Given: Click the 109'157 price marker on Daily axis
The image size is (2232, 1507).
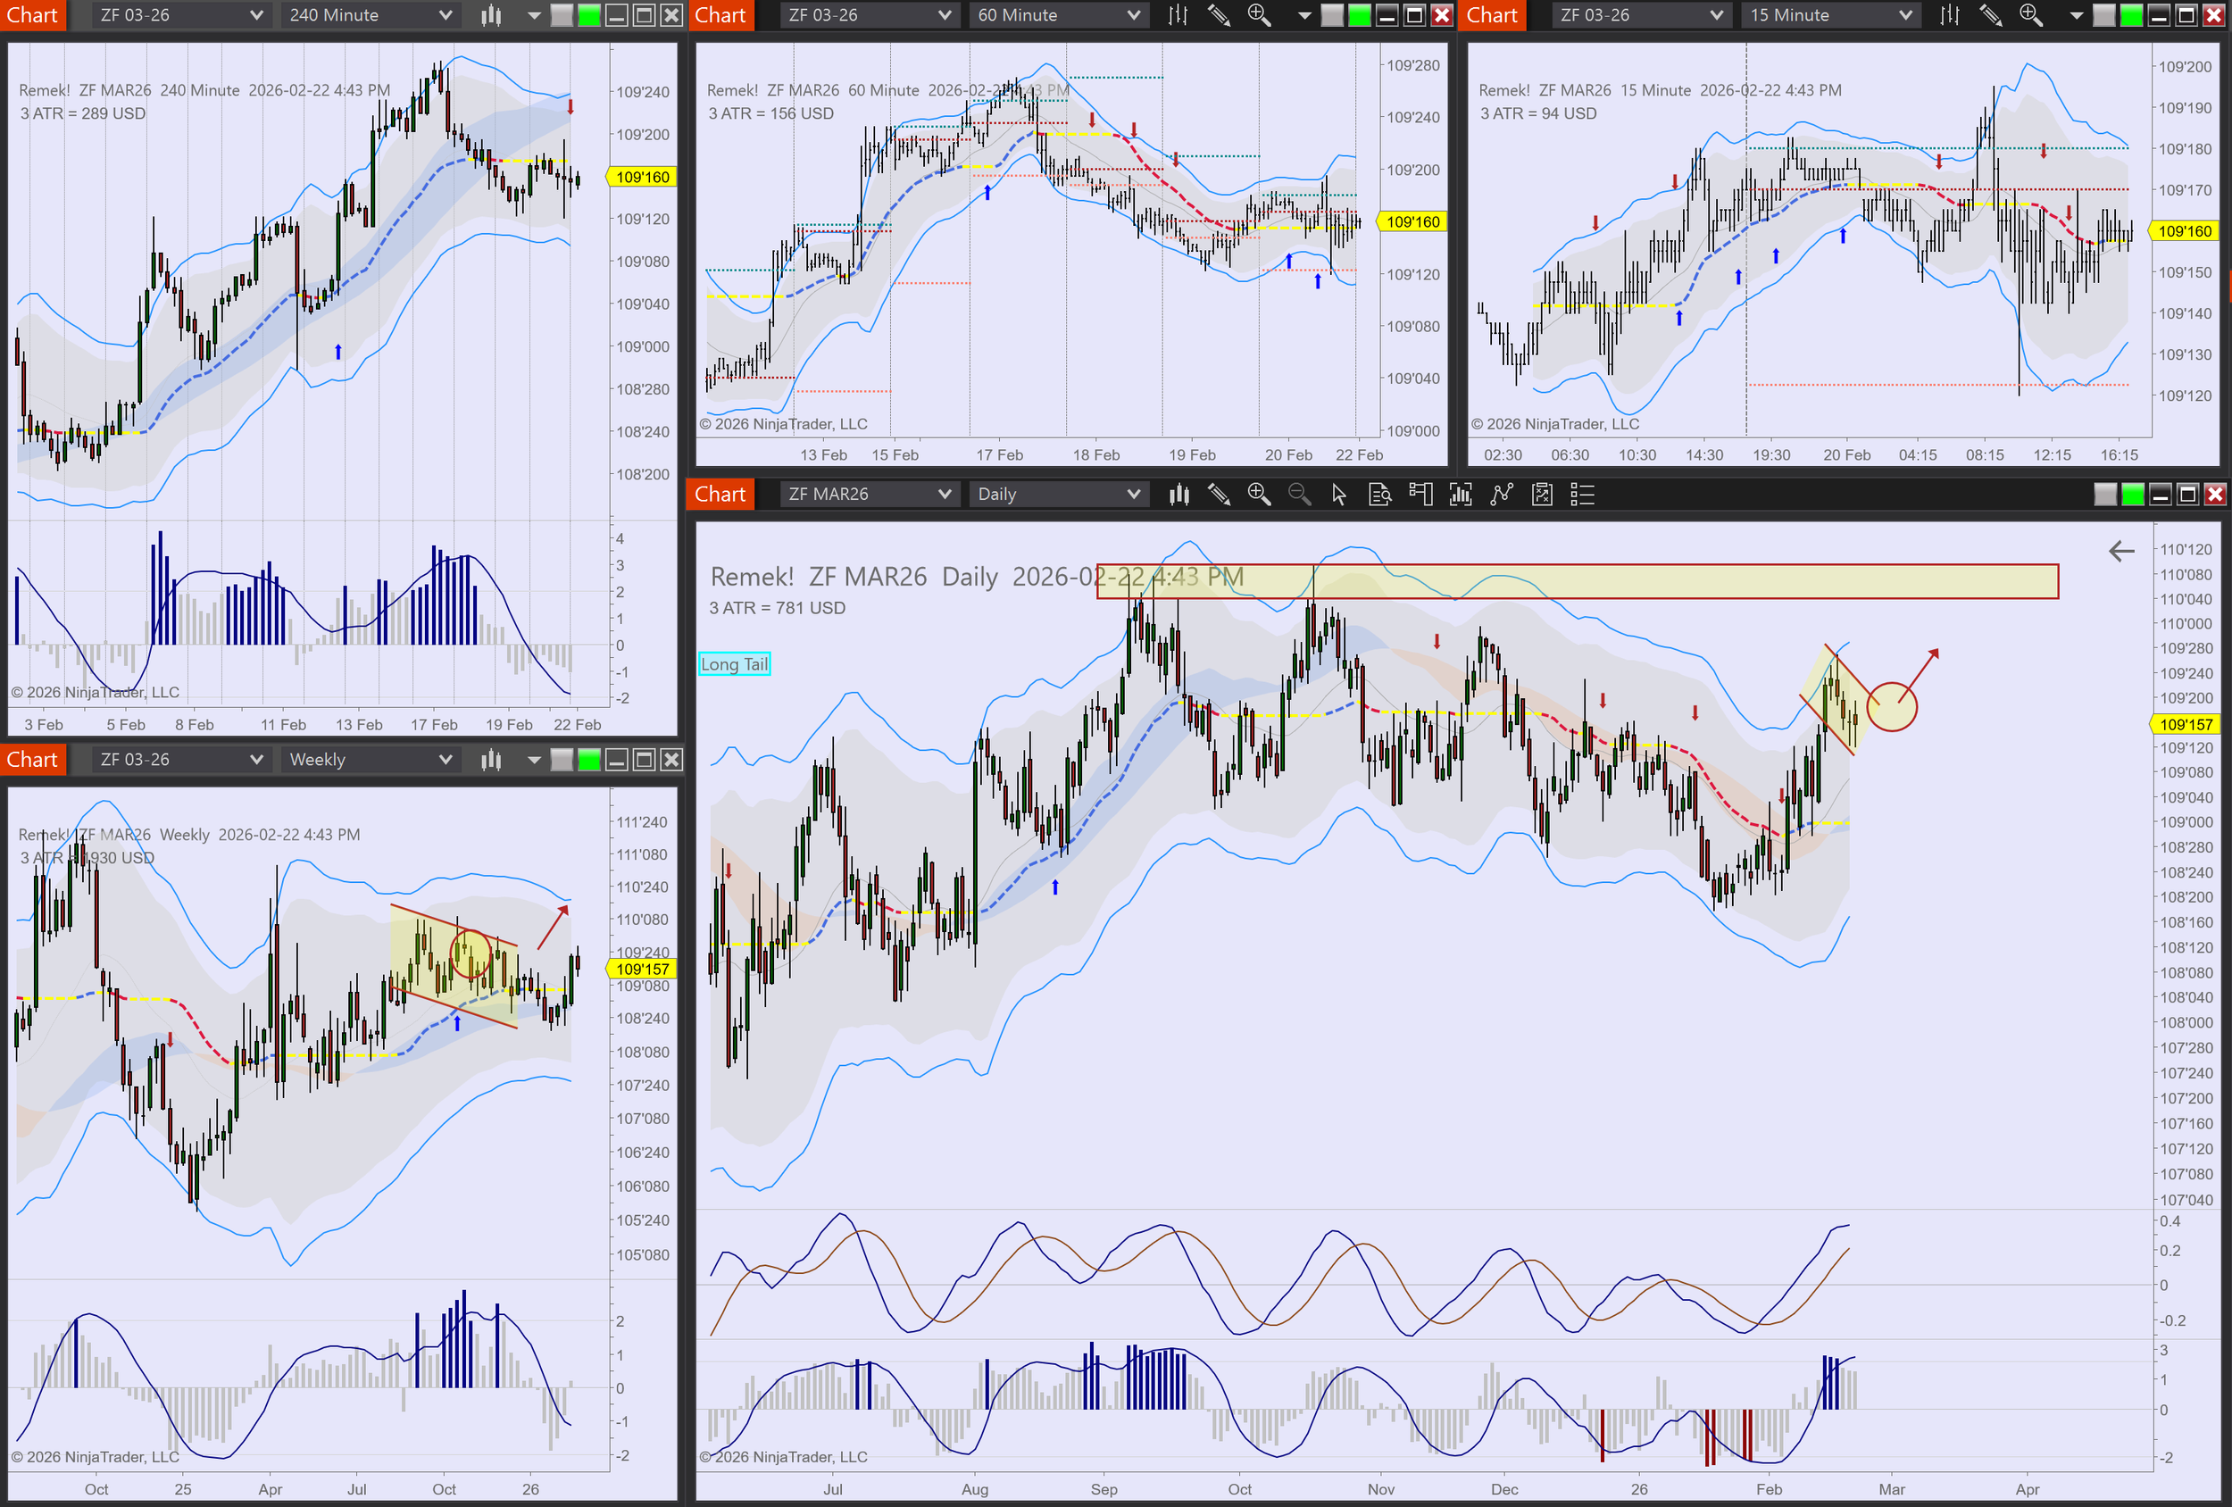Looking at the screenshot, I should point(2185,724).
